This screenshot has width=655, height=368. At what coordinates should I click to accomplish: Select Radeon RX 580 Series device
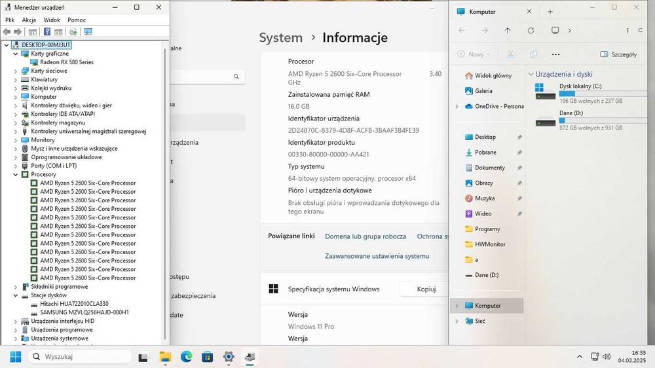67,62
